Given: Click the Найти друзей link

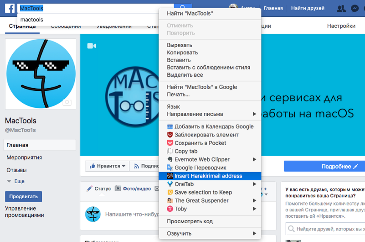Looking at the screenshot, I should tap(308, 8).
